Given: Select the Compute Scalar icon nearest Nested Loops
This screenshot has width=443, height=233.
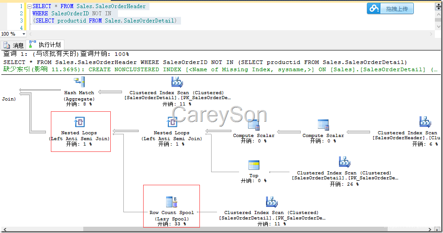Looking at the screenshot, I should pos(254,125).
